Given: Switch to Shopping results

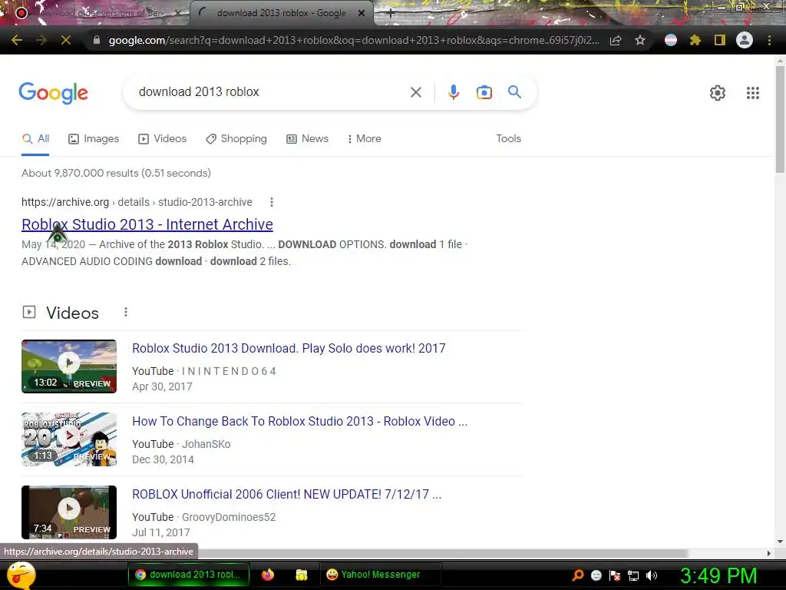Looking at the screenshot, I should [236, 139].
